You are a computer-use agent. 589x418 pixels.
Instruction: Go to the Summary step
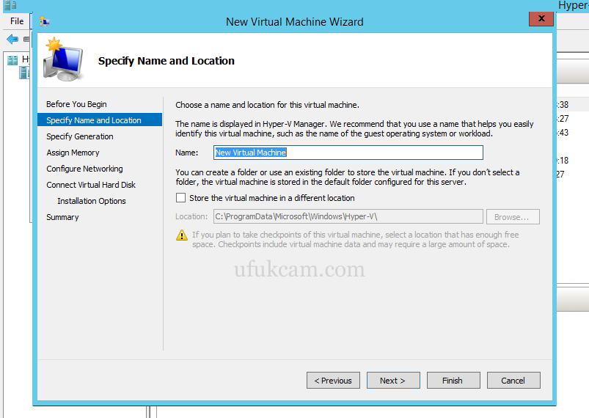click(62, 217)
